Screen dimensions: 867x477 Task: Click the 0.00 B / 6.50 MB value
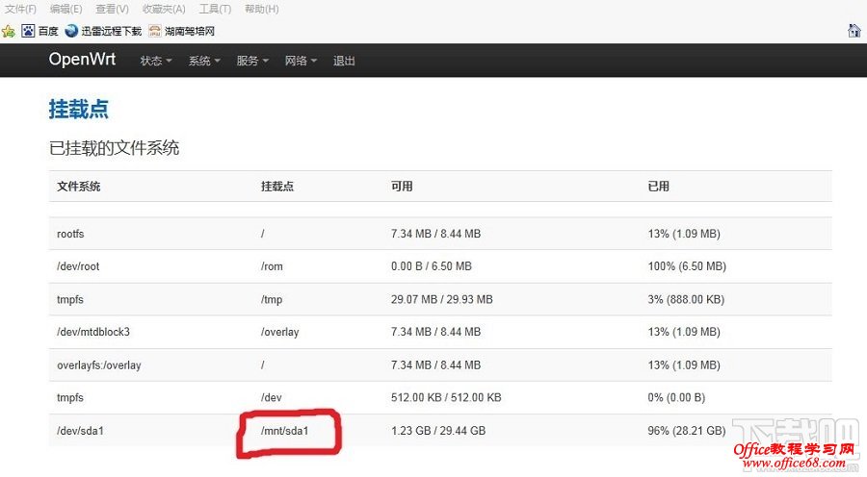432,266
